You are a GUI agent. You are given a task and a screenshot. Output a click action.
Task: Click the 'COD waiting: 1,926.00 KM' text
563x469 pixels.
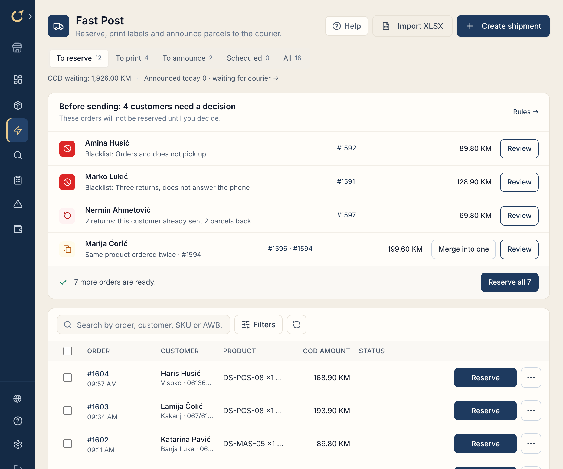89,78
